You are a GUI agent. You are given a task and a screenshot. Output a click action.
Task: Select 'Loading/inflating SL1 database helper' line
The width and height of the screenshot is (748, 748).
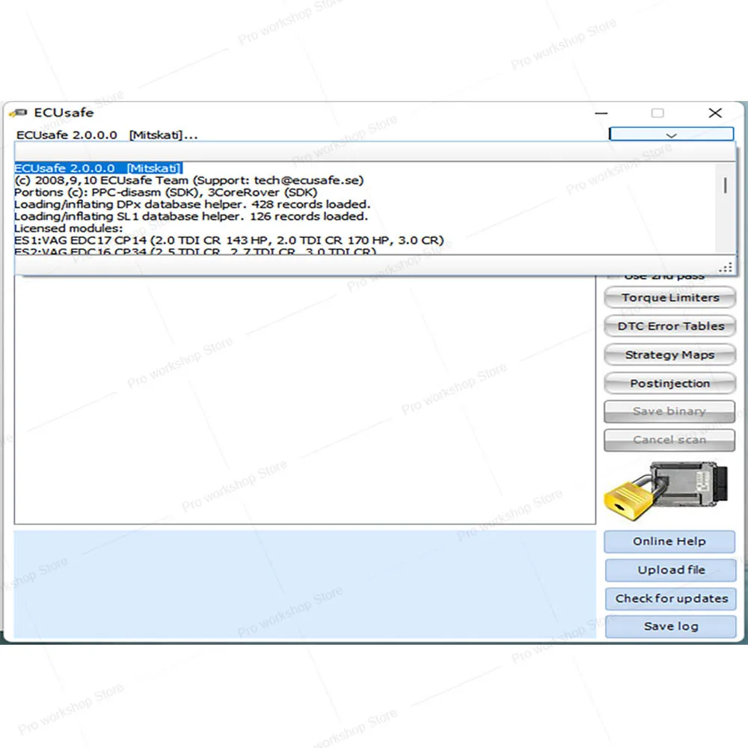[191, 216]
